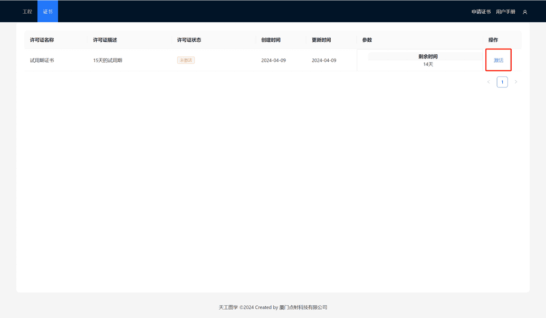The image size is (546, 318).
Task: Click the 2024-04-09 date under 更新时间
Action: click(324, 60)
